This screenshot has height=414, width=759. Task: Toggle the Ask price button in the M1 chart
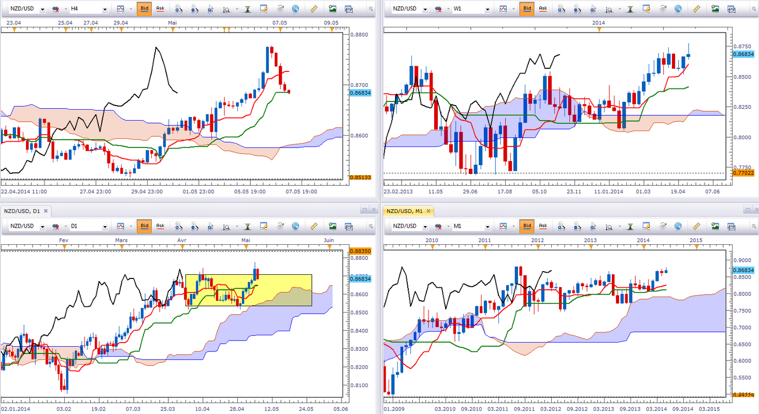click(543, 226)
